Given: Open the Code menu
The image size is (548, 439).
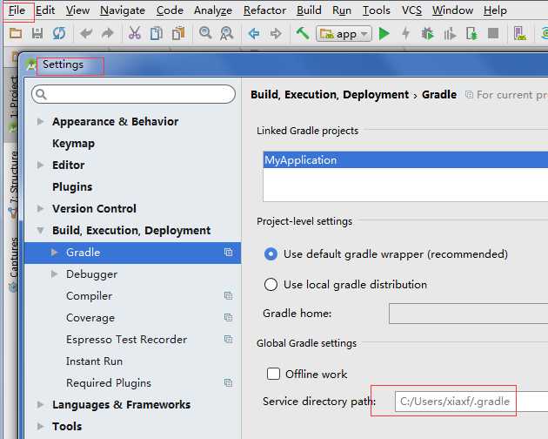Looking at the screenshot, I should pos(170,10).
